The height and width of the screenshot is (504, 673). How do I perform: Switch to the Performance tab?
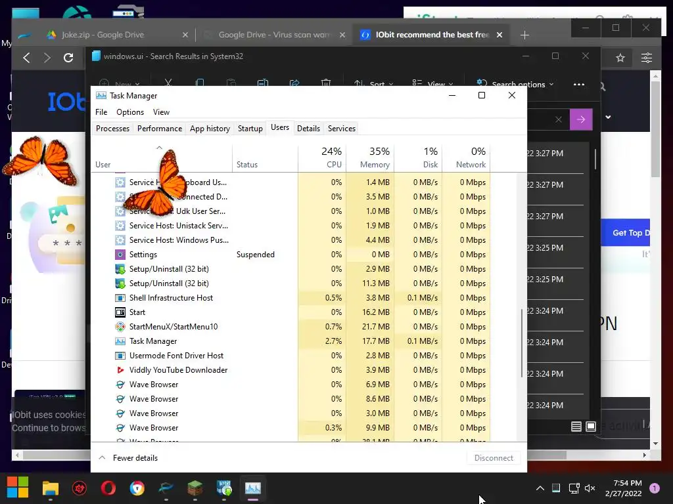pyautogui.click(x=160, y=128)
